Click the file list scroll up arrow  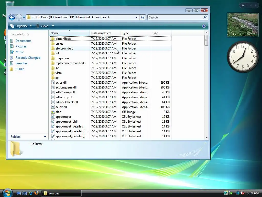pos(206,32)
